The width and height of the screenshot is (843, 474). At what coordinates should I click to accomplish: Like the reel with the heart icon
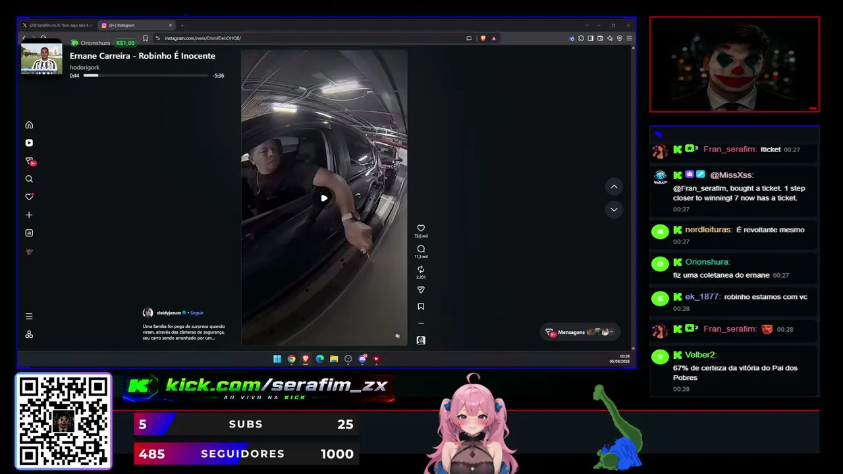pos(421,228)
